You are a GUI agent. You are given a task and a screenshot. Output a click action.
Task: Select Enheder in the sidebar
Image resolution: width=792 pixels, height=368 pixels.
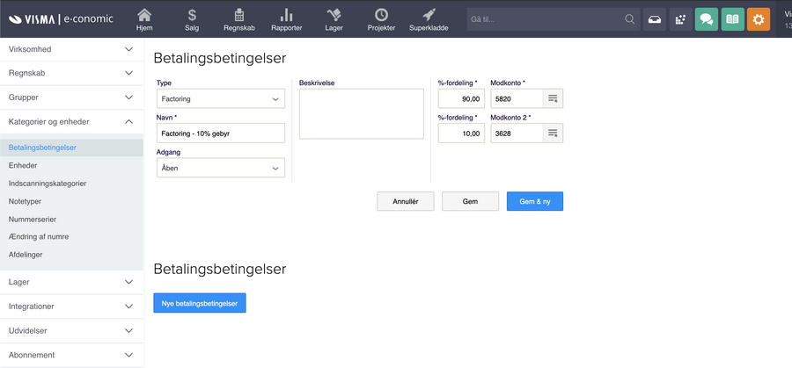coord(23,166)
